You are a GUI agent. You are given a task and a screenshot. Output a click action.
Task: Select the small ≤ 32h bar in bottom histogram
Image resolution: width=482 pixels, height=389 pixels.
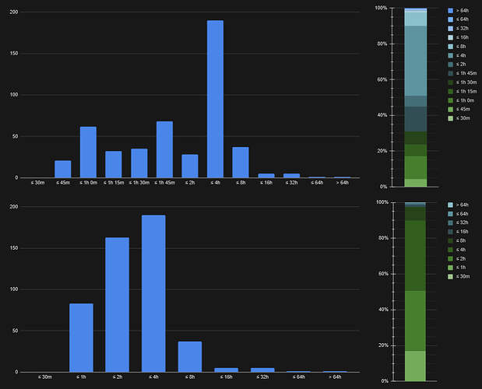[262, 370]
